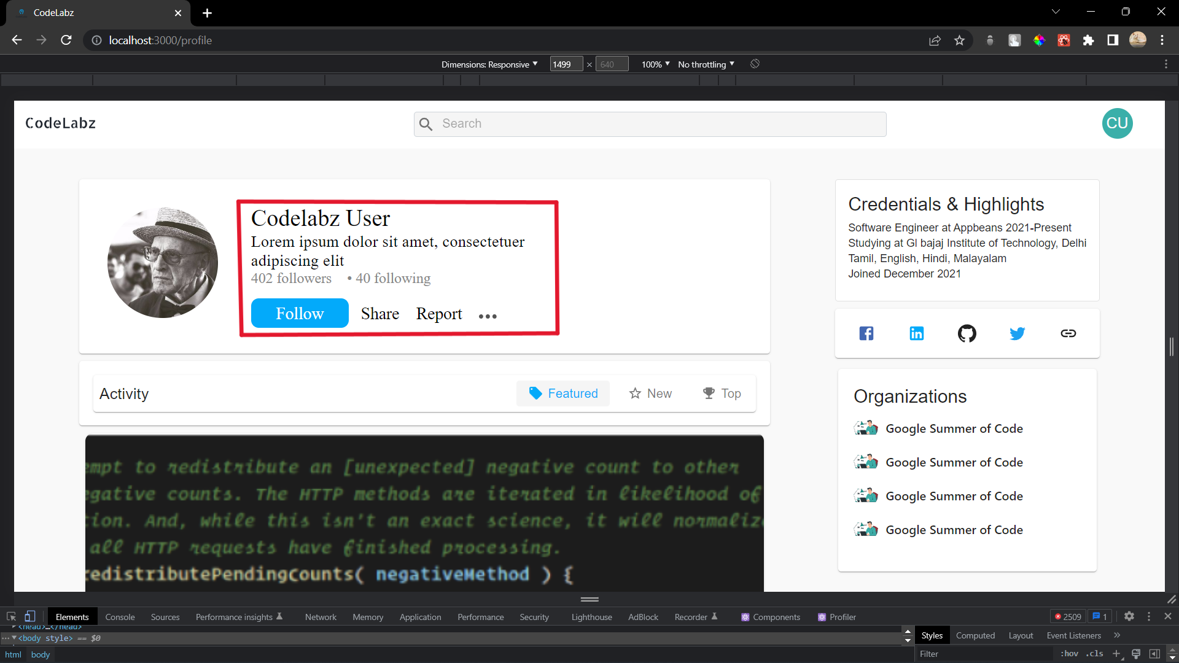Open DevTools settings via gear icon
This screenshot has height=663, width=1179.
(1130, 616)
